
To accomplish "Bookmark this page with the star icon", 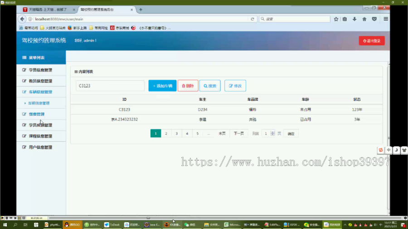I will pos(336,19).
